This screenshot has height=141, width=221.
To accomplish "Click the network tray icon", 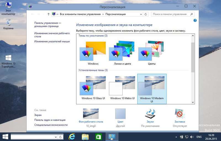I will pyautogui.click(x=187, y=137).
